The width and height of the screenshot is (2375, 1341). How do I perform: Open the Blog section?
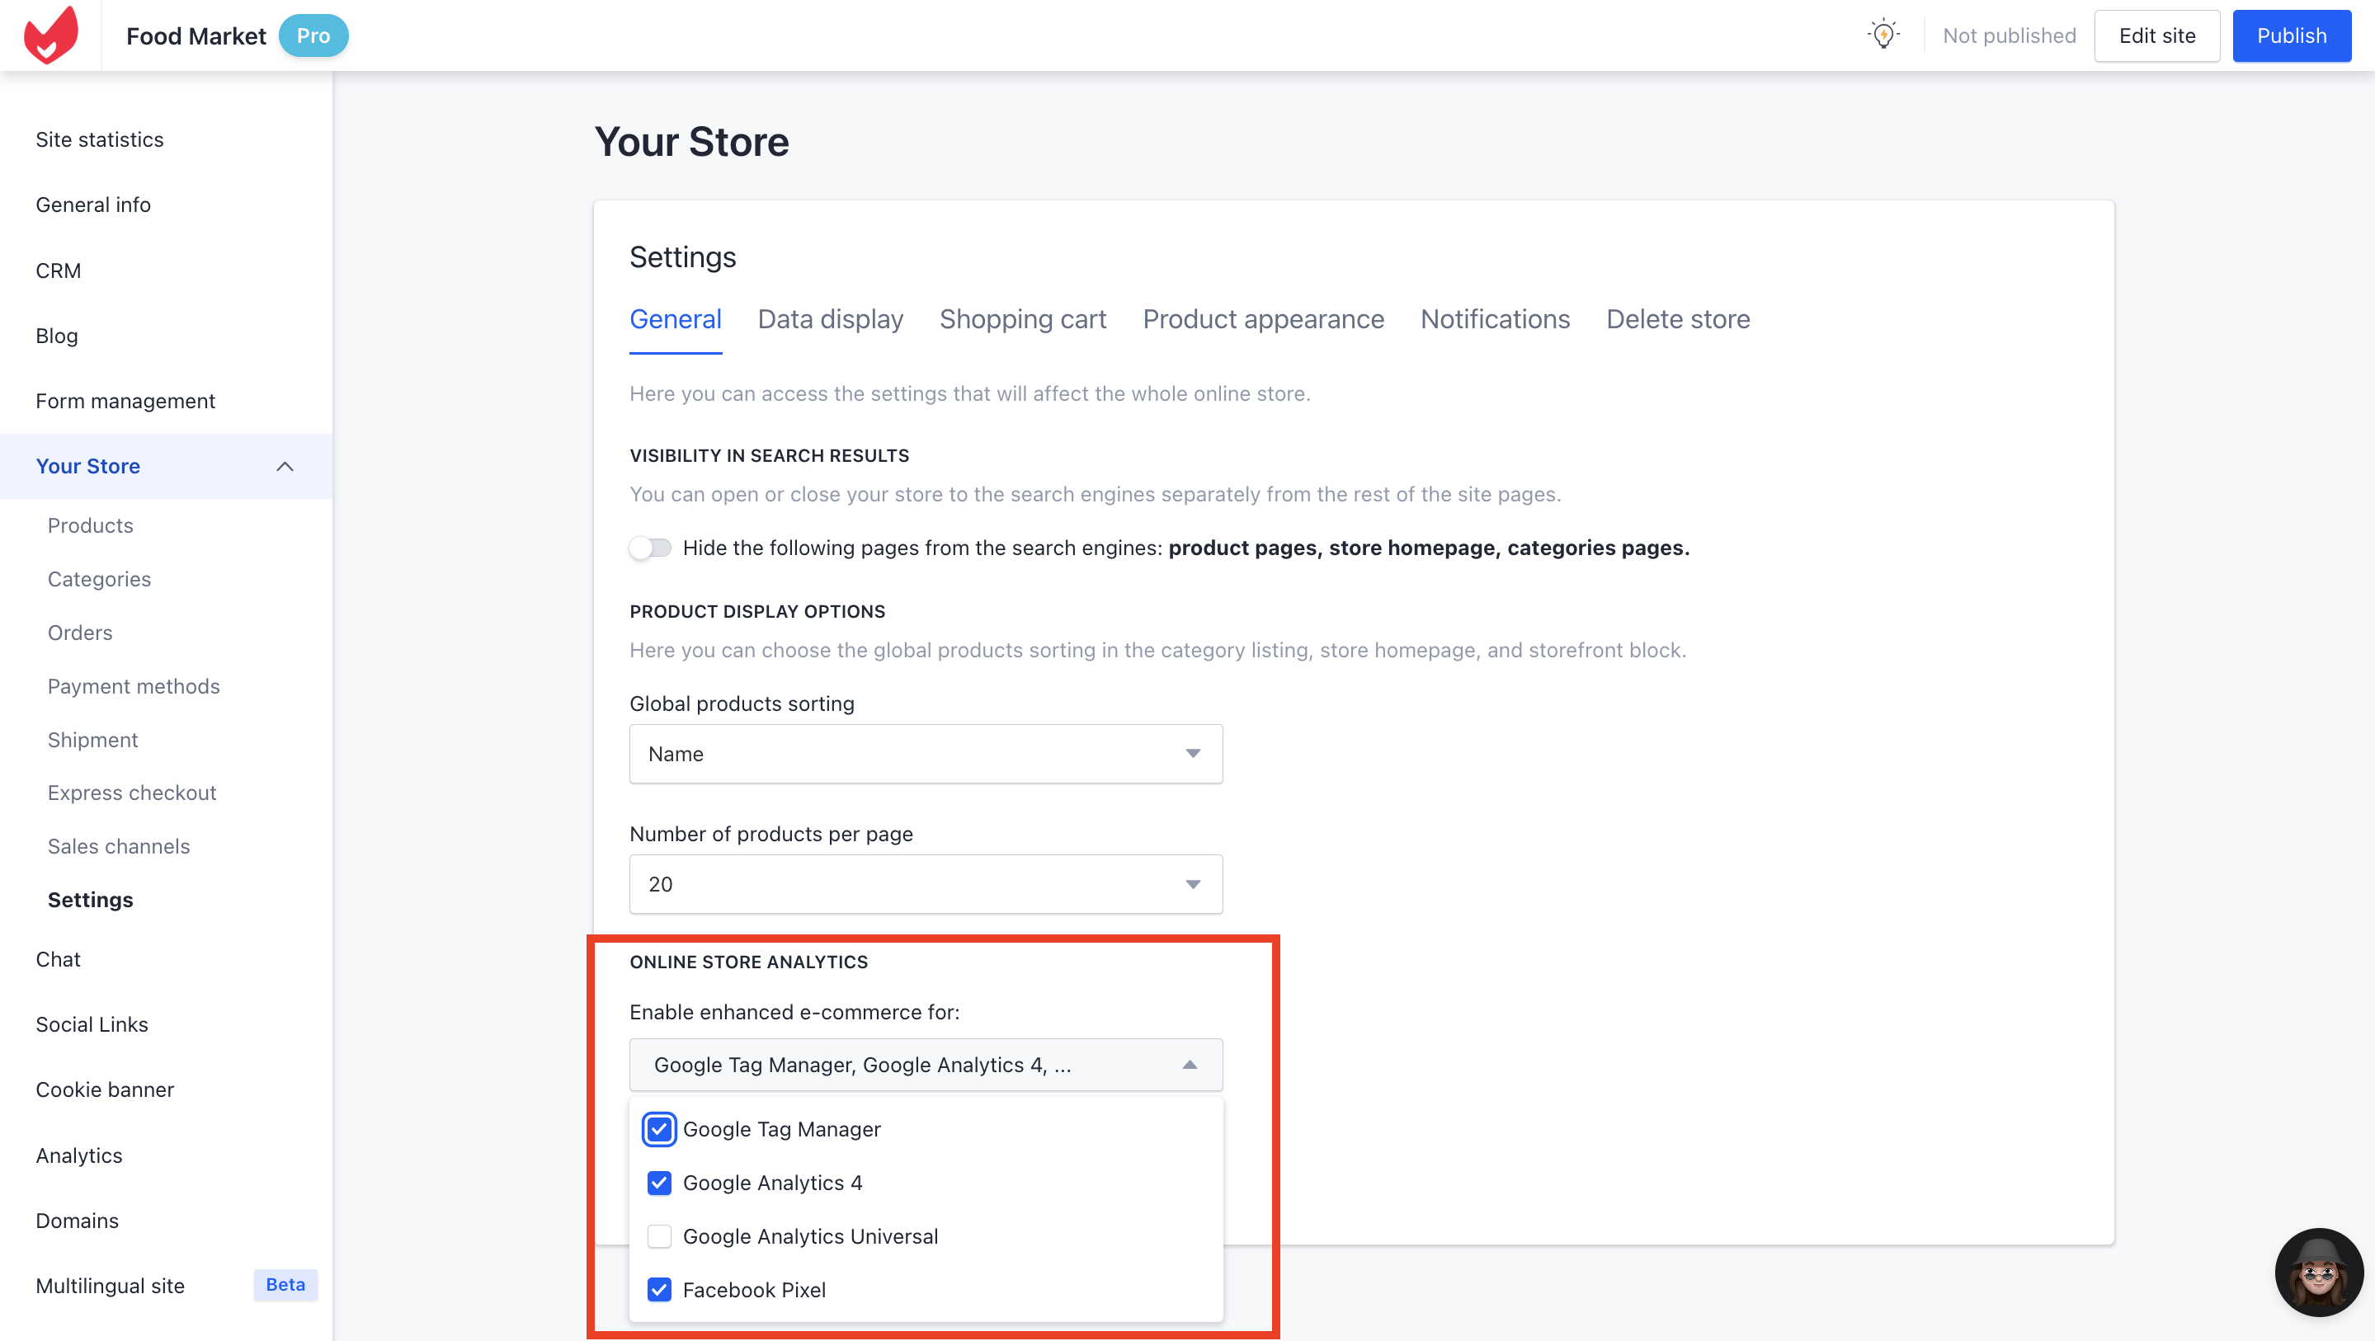point(56,336)
